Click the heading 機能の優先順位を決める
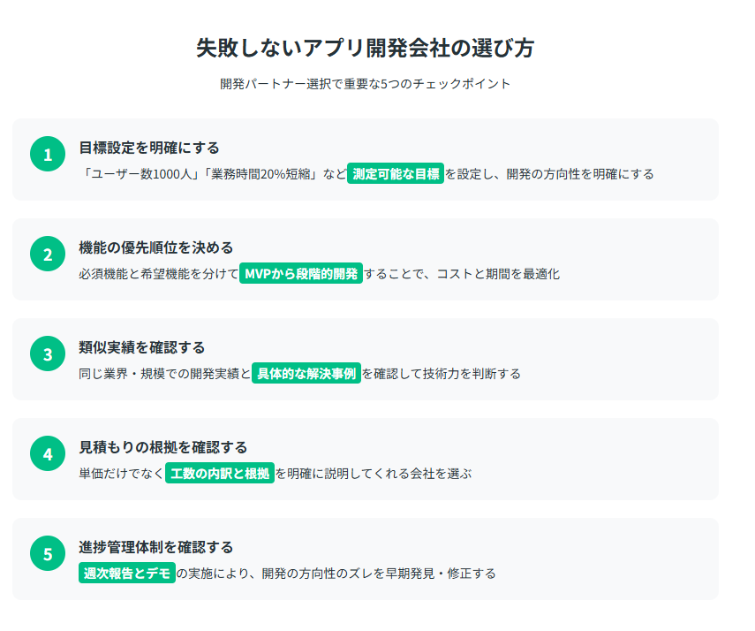 (156, 247)
